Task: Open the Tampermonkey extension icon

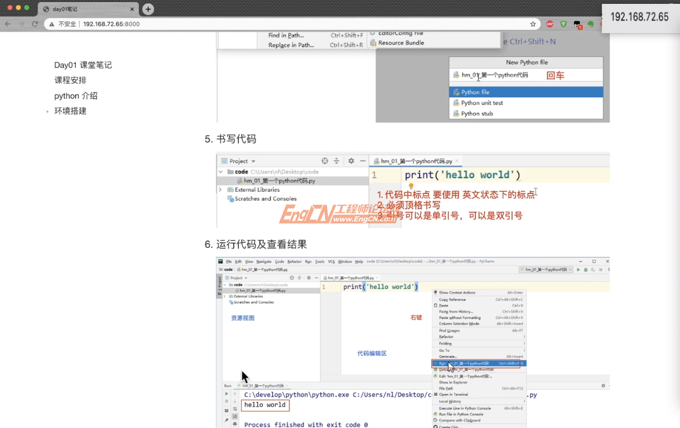Action: [563, 24]
